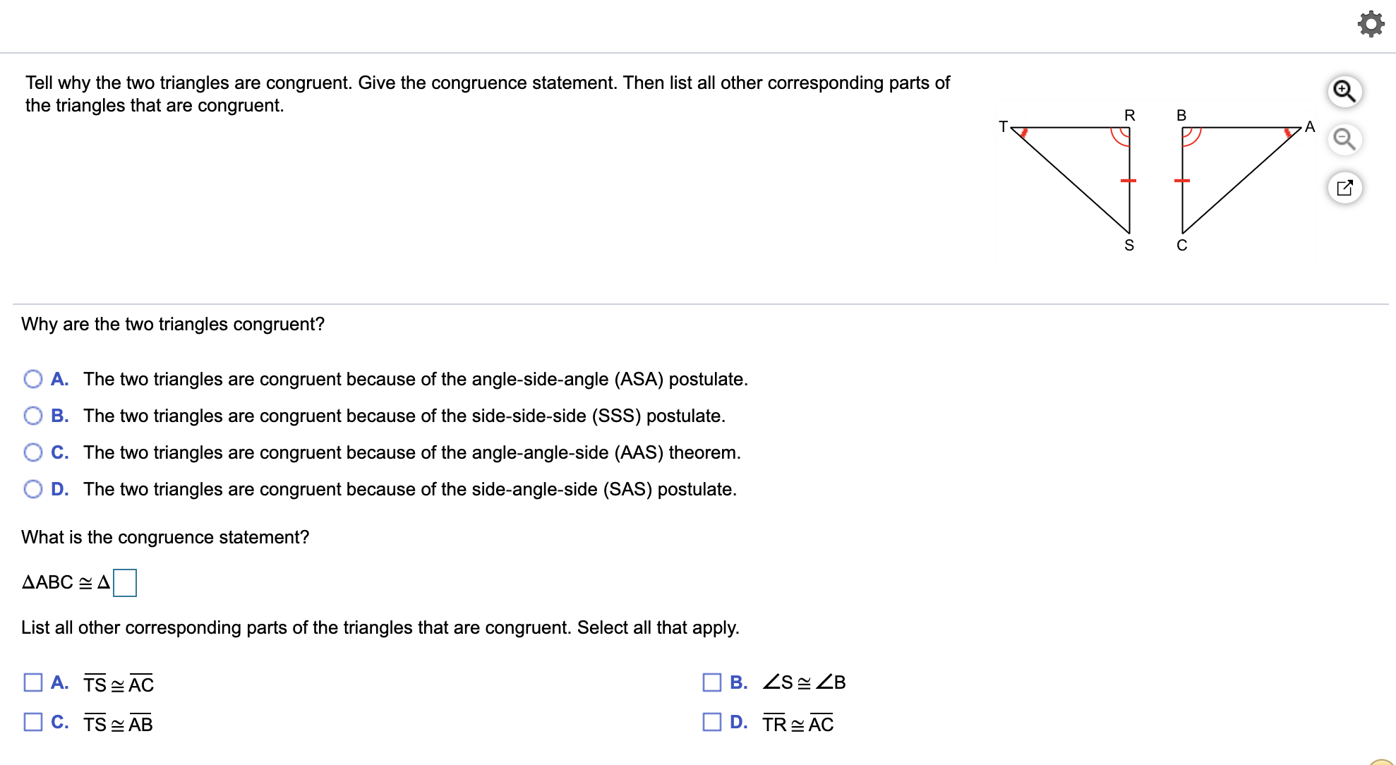
Task: Click the ASA postulate answer text
Action: [415, 379]
